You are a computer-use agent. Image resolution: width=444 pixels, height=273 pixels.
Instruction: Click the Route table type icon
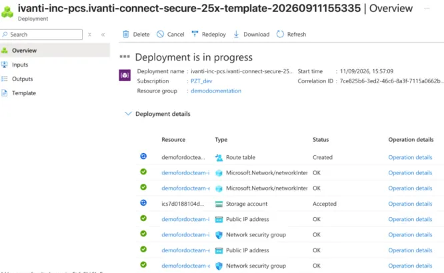[x=219, y=158]
